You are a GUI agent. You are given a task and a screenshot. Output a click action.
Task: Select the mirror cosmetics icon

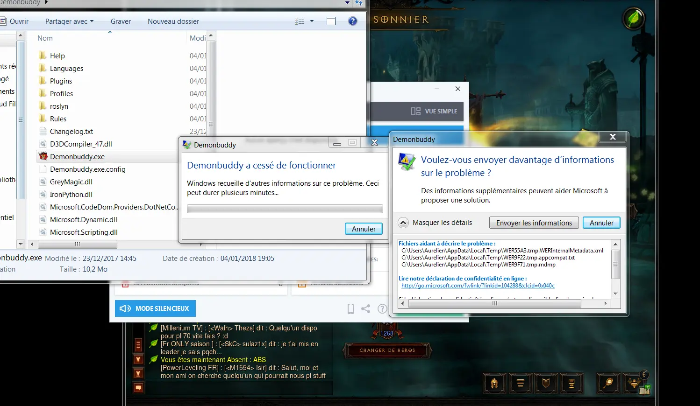(x=608, y=383)
